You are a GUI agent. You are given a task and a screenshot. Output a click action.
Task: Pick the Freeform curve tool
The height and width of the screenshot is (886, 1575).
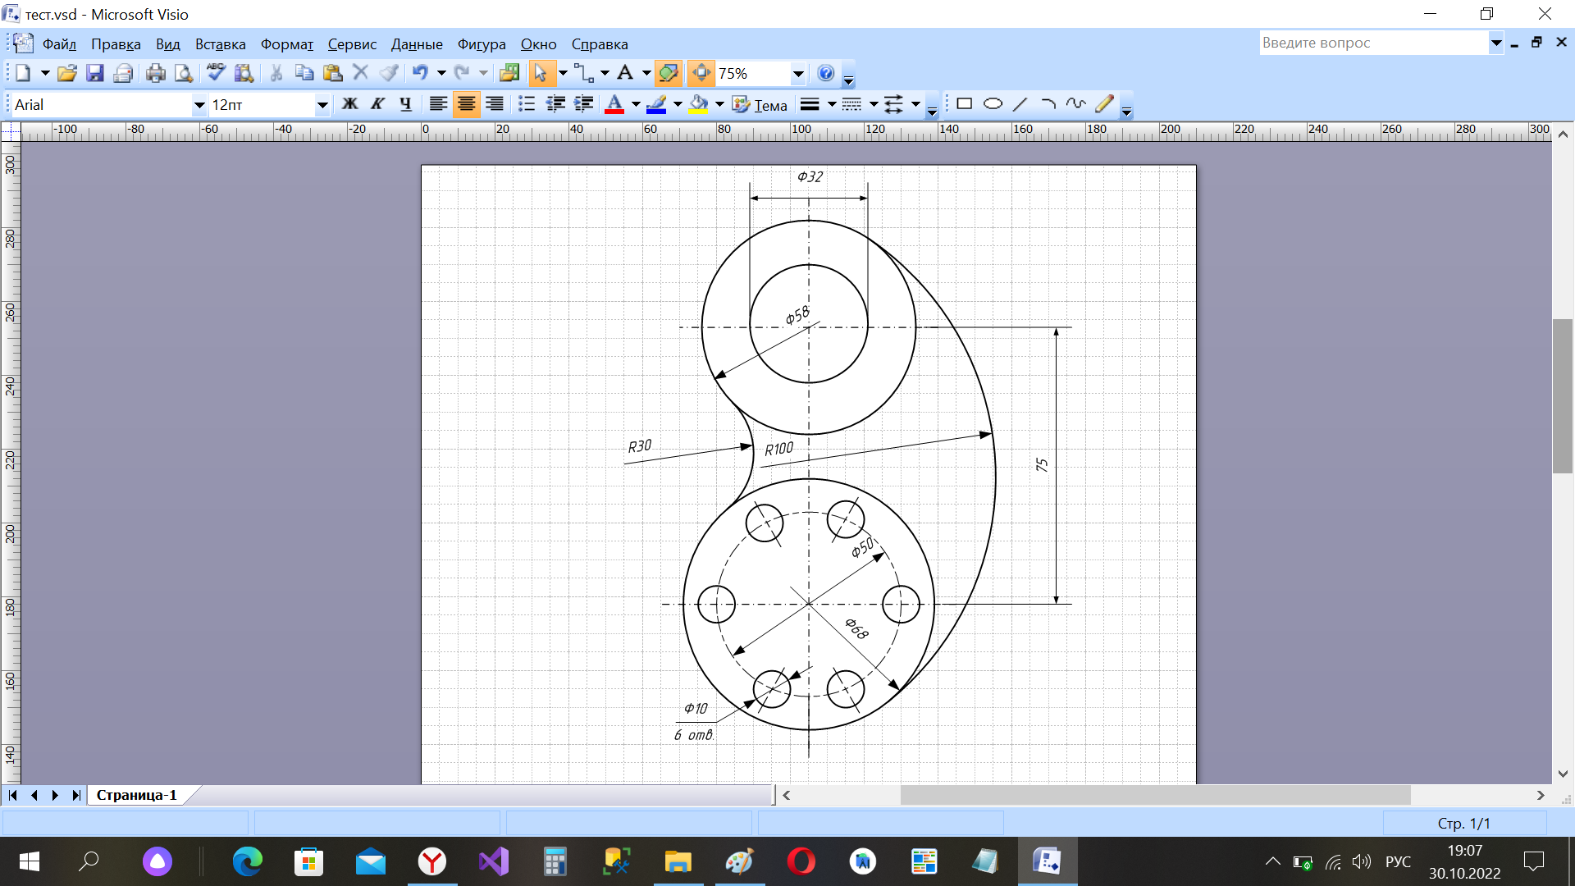coord(1075,104)
